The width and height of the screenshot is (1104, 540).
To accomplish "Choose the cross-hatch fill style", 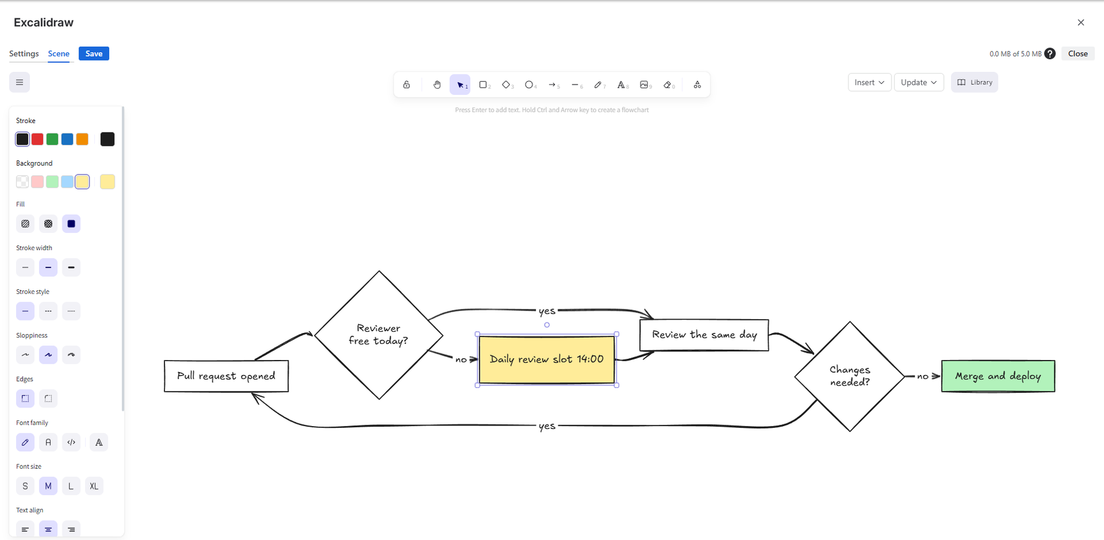I will (48, 224).
